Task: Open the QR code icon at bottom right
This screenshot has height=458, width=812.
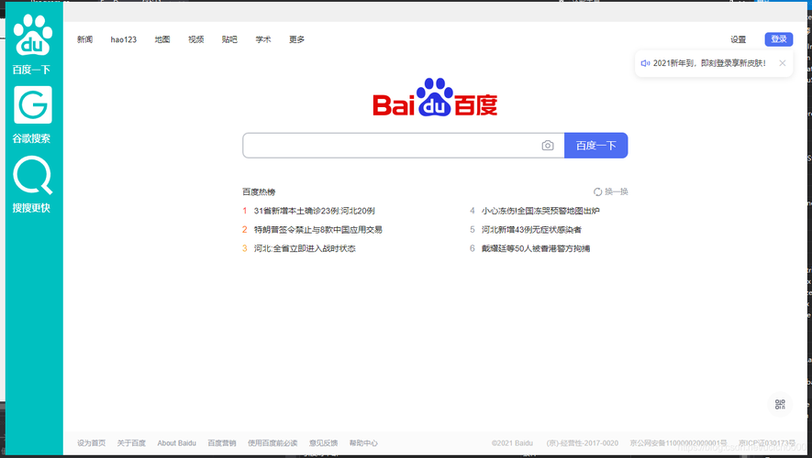Action: [780, 404]
